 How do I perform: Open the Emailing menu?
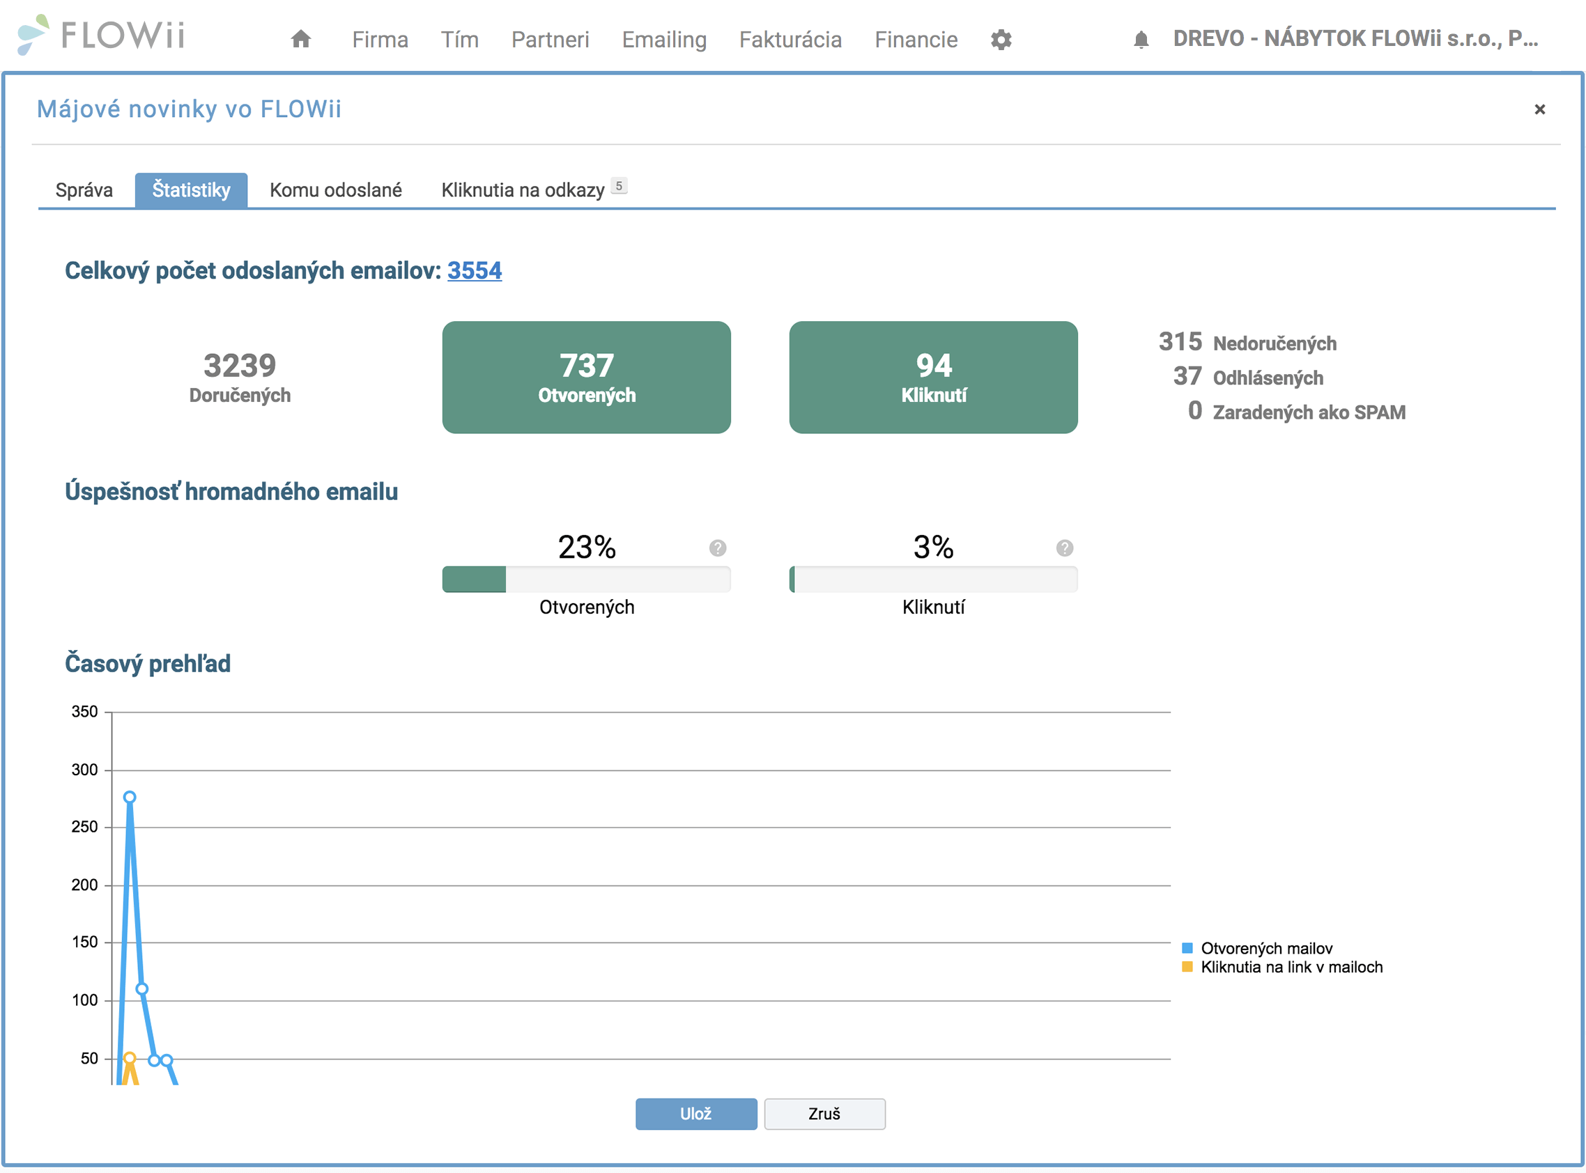(664, 40)
